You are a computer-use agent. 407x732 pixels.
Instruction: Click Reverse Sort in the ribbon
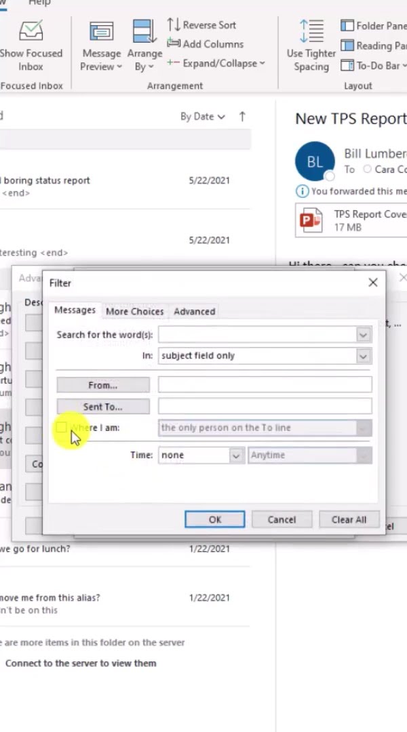(x=201, y=25)
